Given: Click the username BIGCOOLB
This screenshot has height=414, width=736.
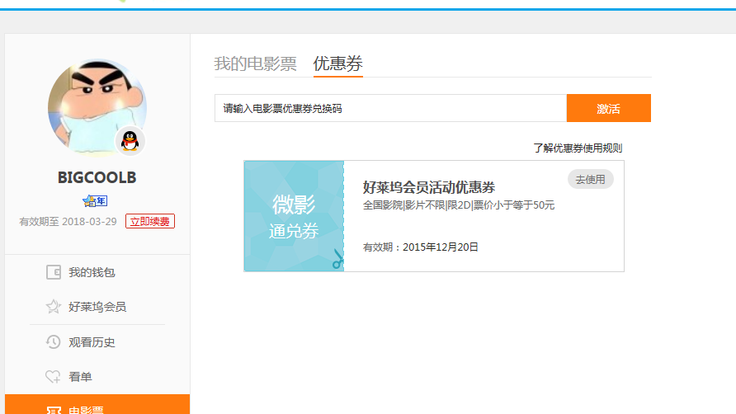Looking at the screenshot, I should [97, 177].
